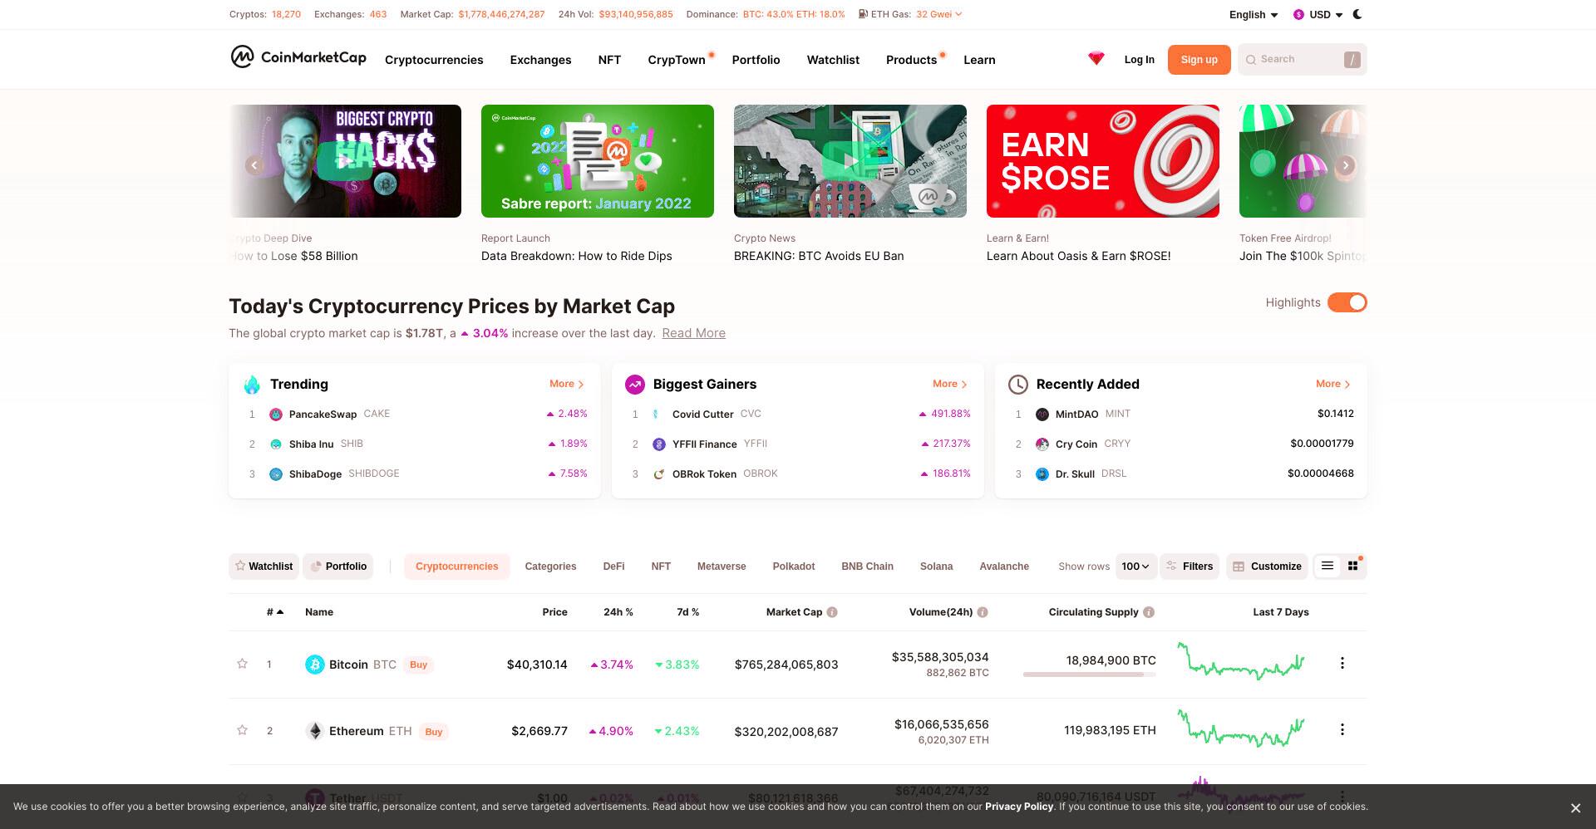
Task: Switch to grid view icon
Action: point(1352,566)
